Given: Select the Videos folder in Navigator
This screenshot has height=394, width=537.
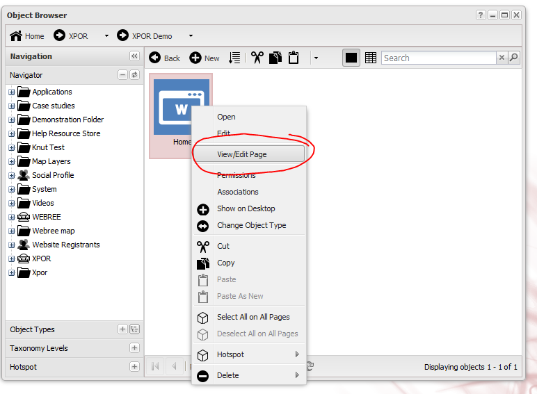Looking at the screenshot, I should tap(43, 203).
